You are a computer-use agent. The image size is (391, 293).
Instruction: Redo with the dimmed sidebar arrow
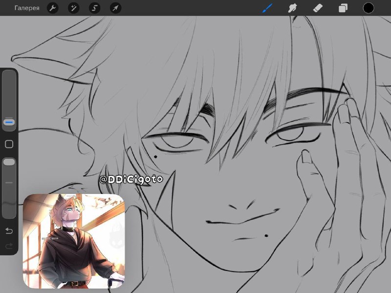pyautogui.click(x=9, y=246)
